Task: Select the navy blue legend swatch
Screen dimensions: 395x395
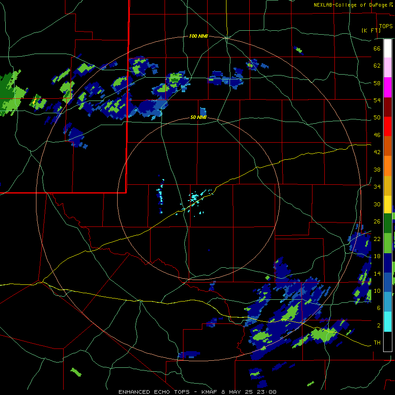Action: coord(388,263)
